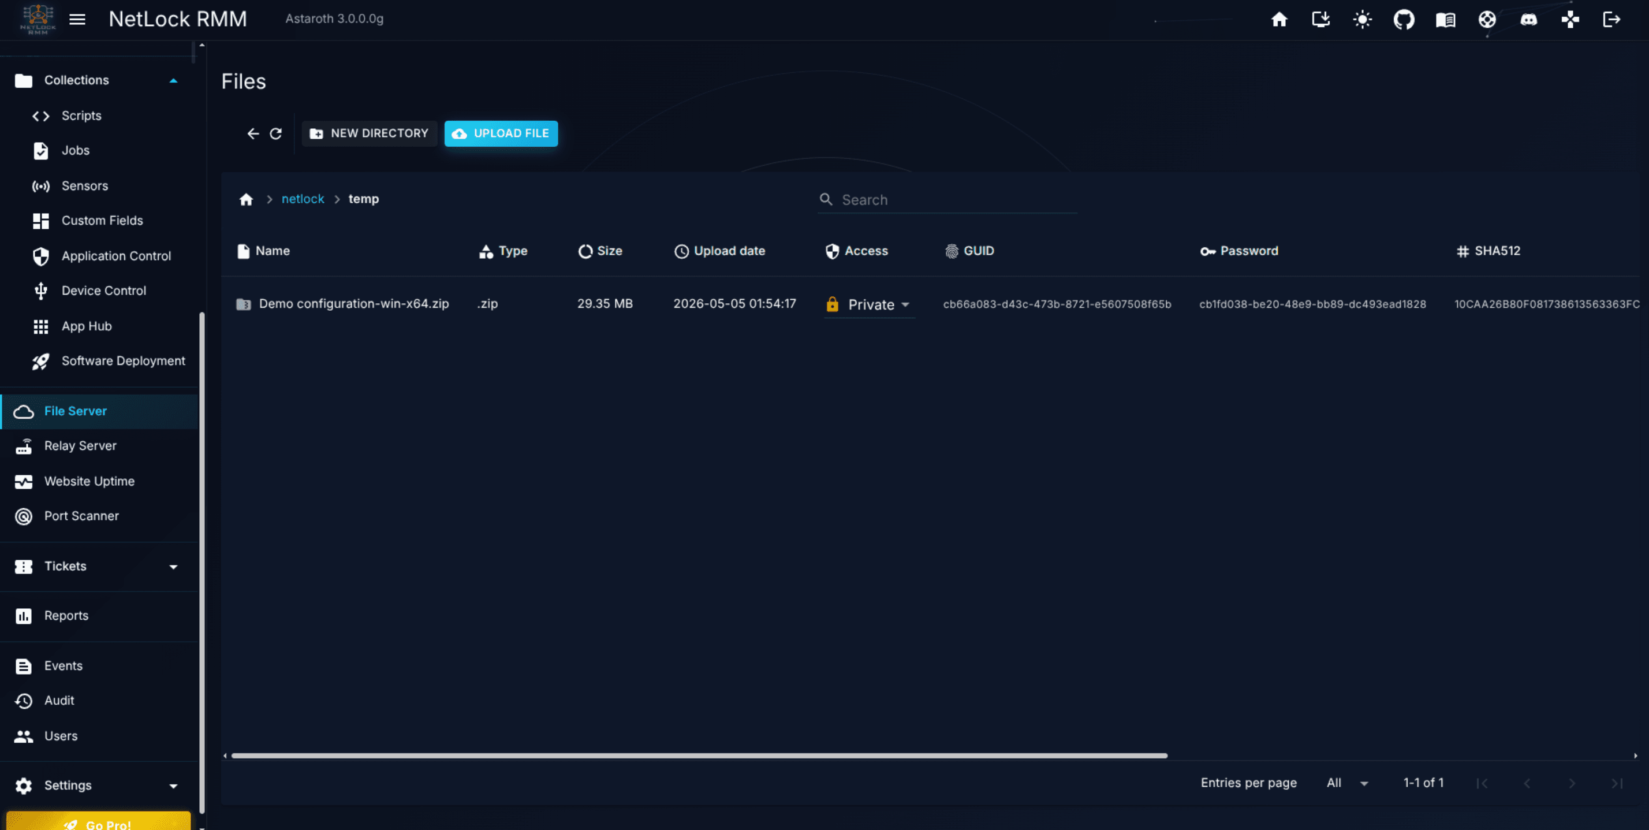Open the installer download icon
Screen dimensions: 1649x830
point(1320,19)
